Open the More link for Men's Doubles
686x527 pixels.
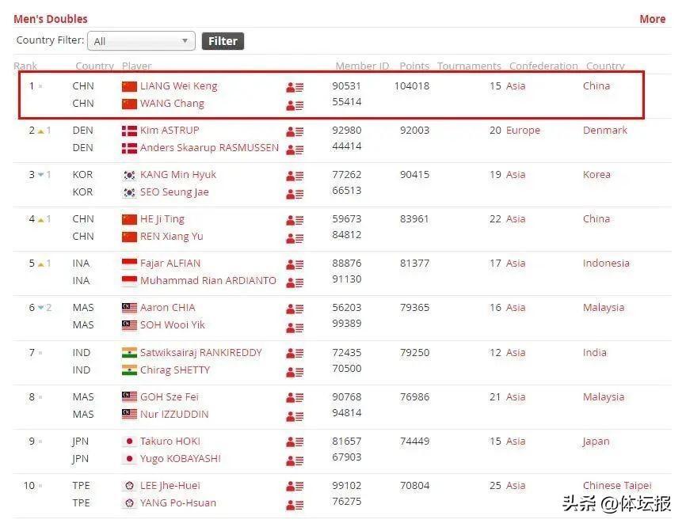click(652, 19)
